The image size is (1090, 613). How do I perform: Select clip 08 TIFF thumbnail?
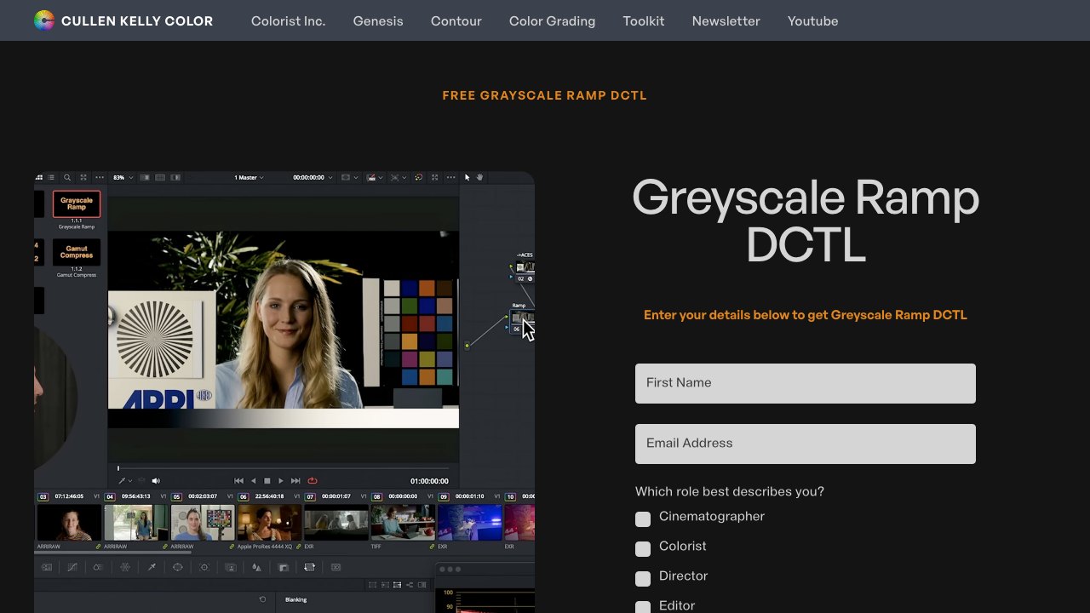pyautogui.click(x=403, y=523)
